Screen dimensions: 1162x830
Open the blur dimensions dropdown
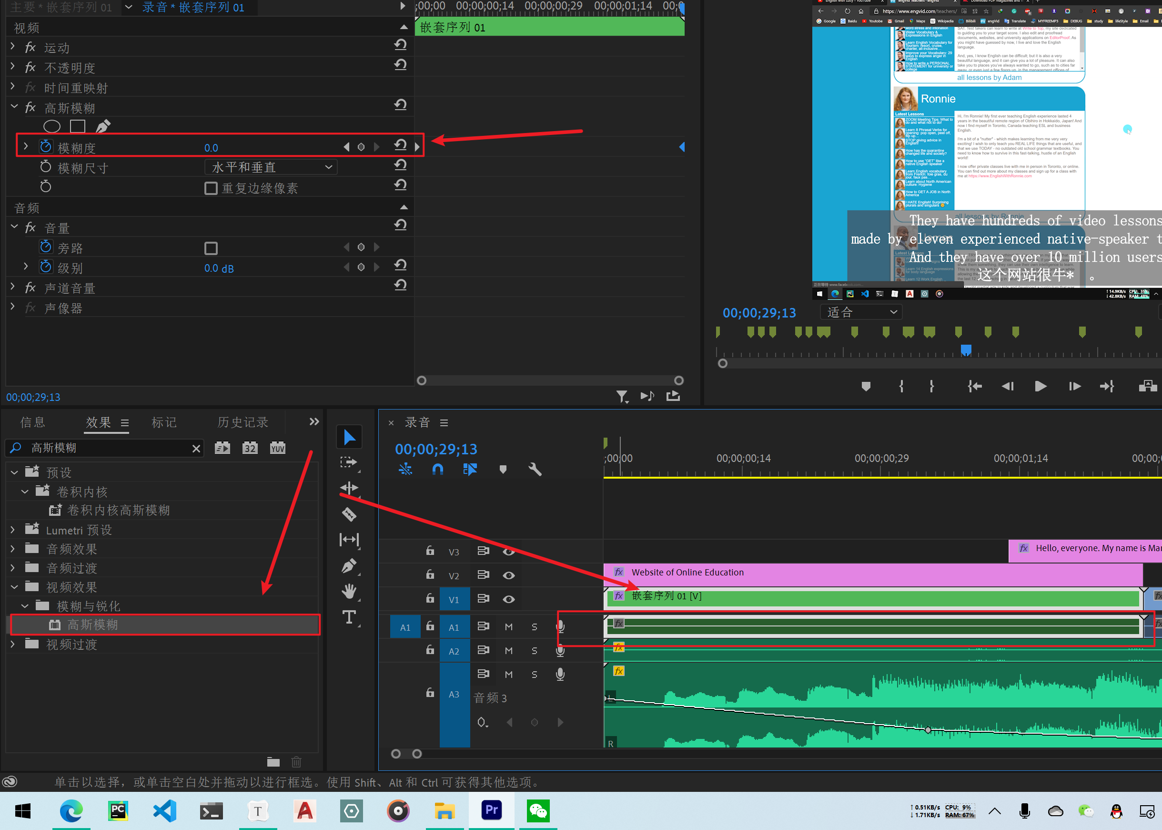271,167
